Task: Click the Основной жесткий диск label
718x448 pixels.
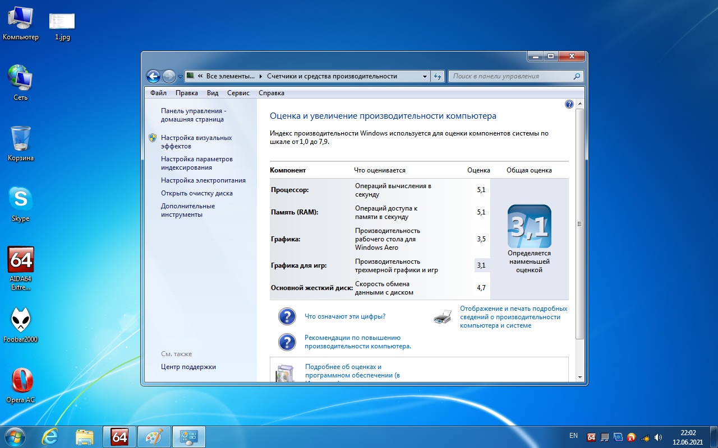Action: pyautogui.click(x=312, y=288)
